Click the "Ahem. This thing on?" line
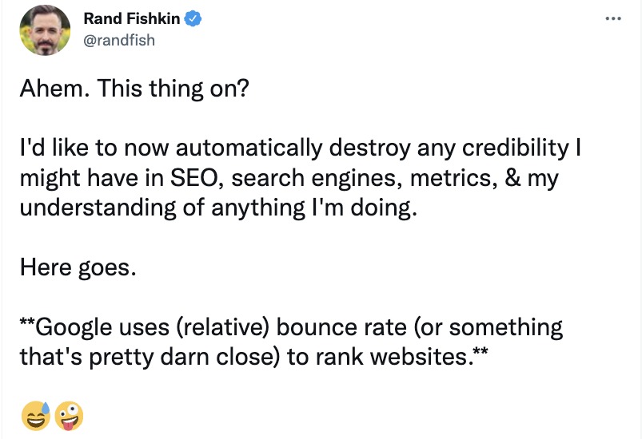Screen dimensions: 642x439 134,88
